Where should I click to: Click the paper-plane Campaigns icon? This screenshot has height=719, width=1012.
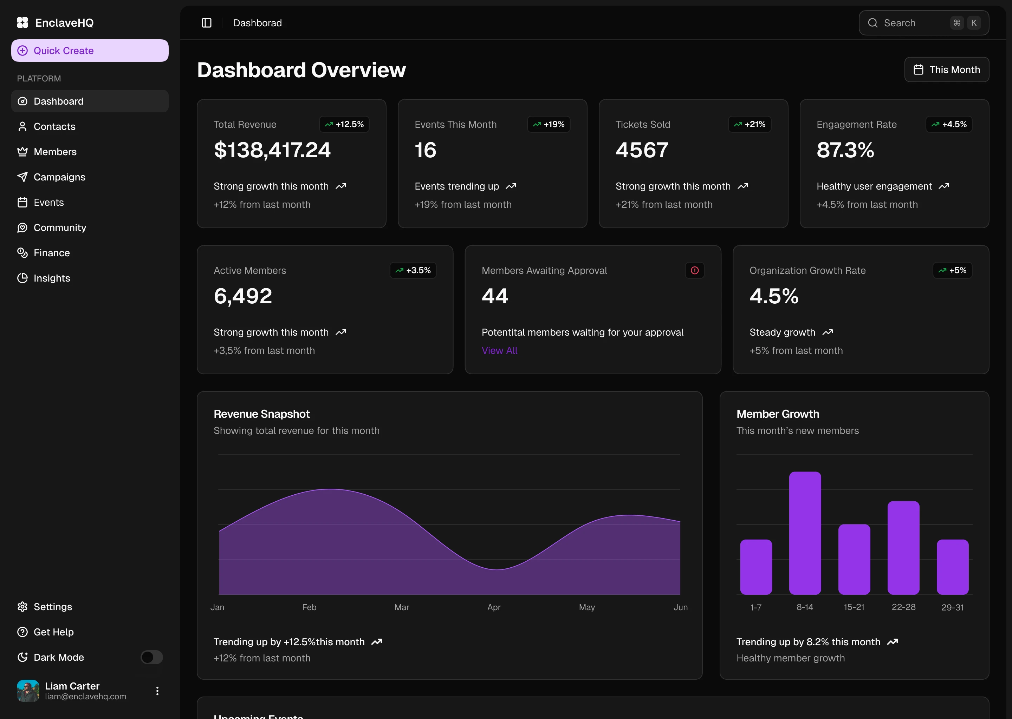point(22,177)
